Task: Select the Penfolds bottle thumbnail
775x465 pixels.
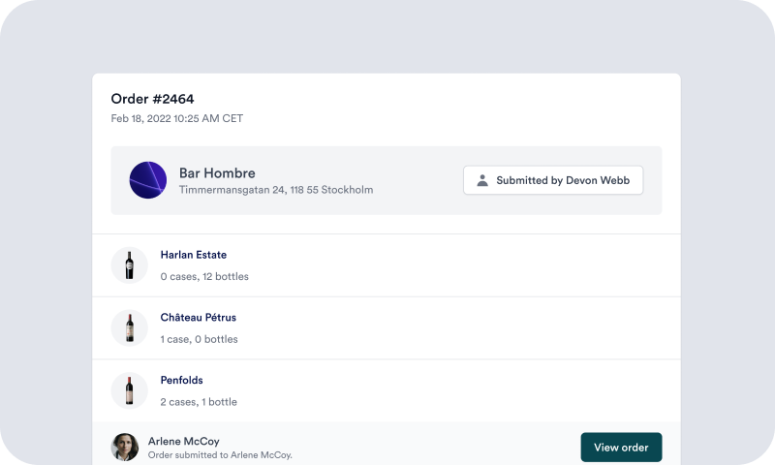Action: 130,390
